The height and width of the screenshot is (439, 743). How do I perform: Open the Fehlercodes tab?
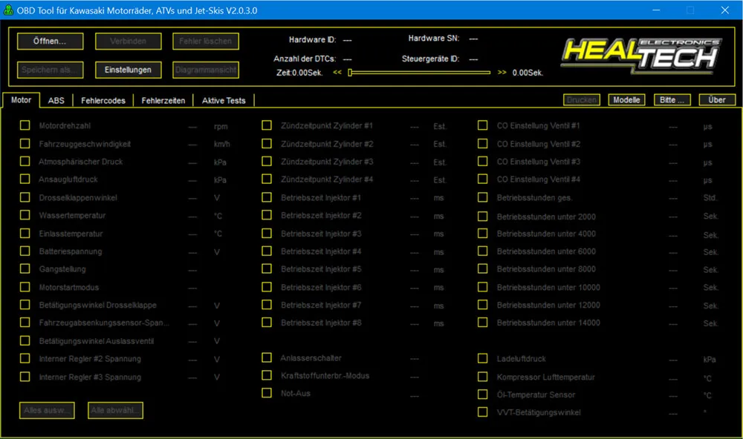(103, 100)
